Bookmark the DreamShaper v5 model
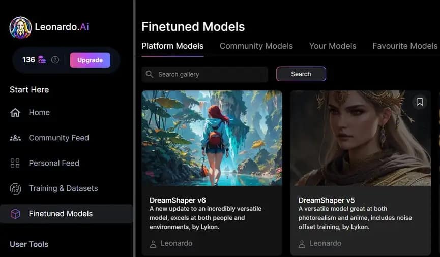 419,102
